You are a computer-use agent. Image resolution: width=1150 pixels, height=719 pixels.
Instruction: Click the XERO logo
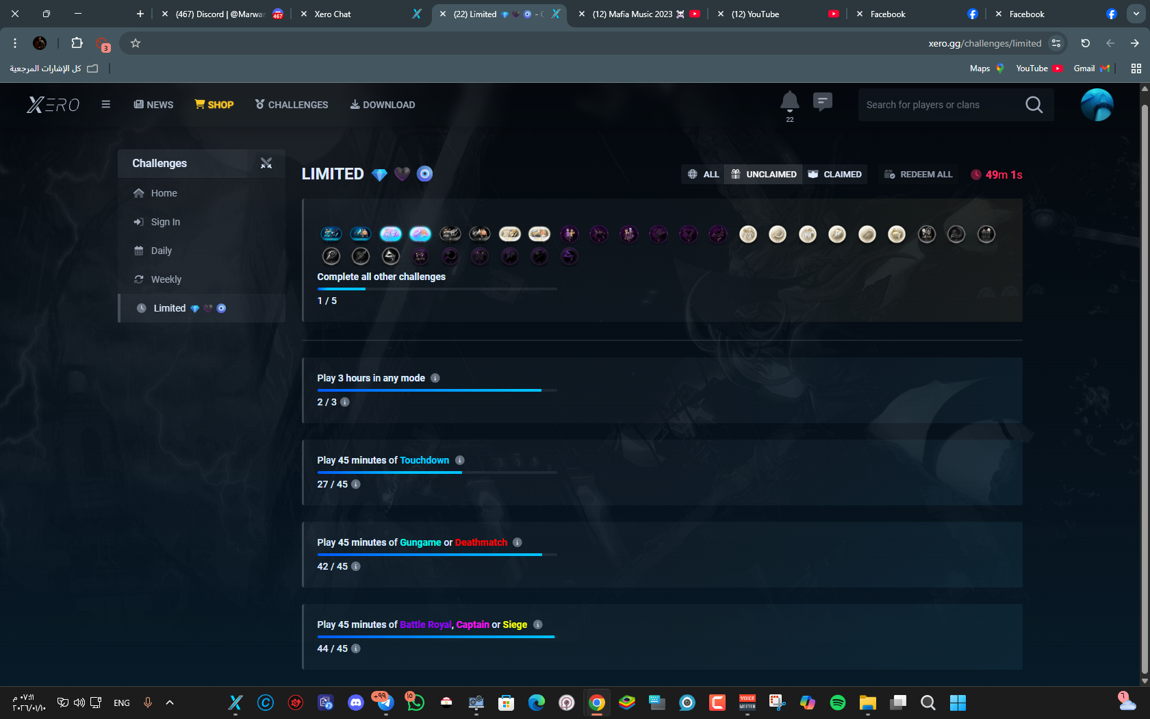(x=53, y=105)
